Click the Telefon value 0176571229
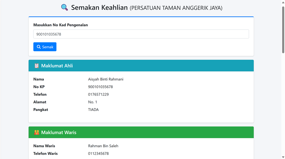Image resolution: width=285 pixels, height=159 pixels. click(98, 94)
